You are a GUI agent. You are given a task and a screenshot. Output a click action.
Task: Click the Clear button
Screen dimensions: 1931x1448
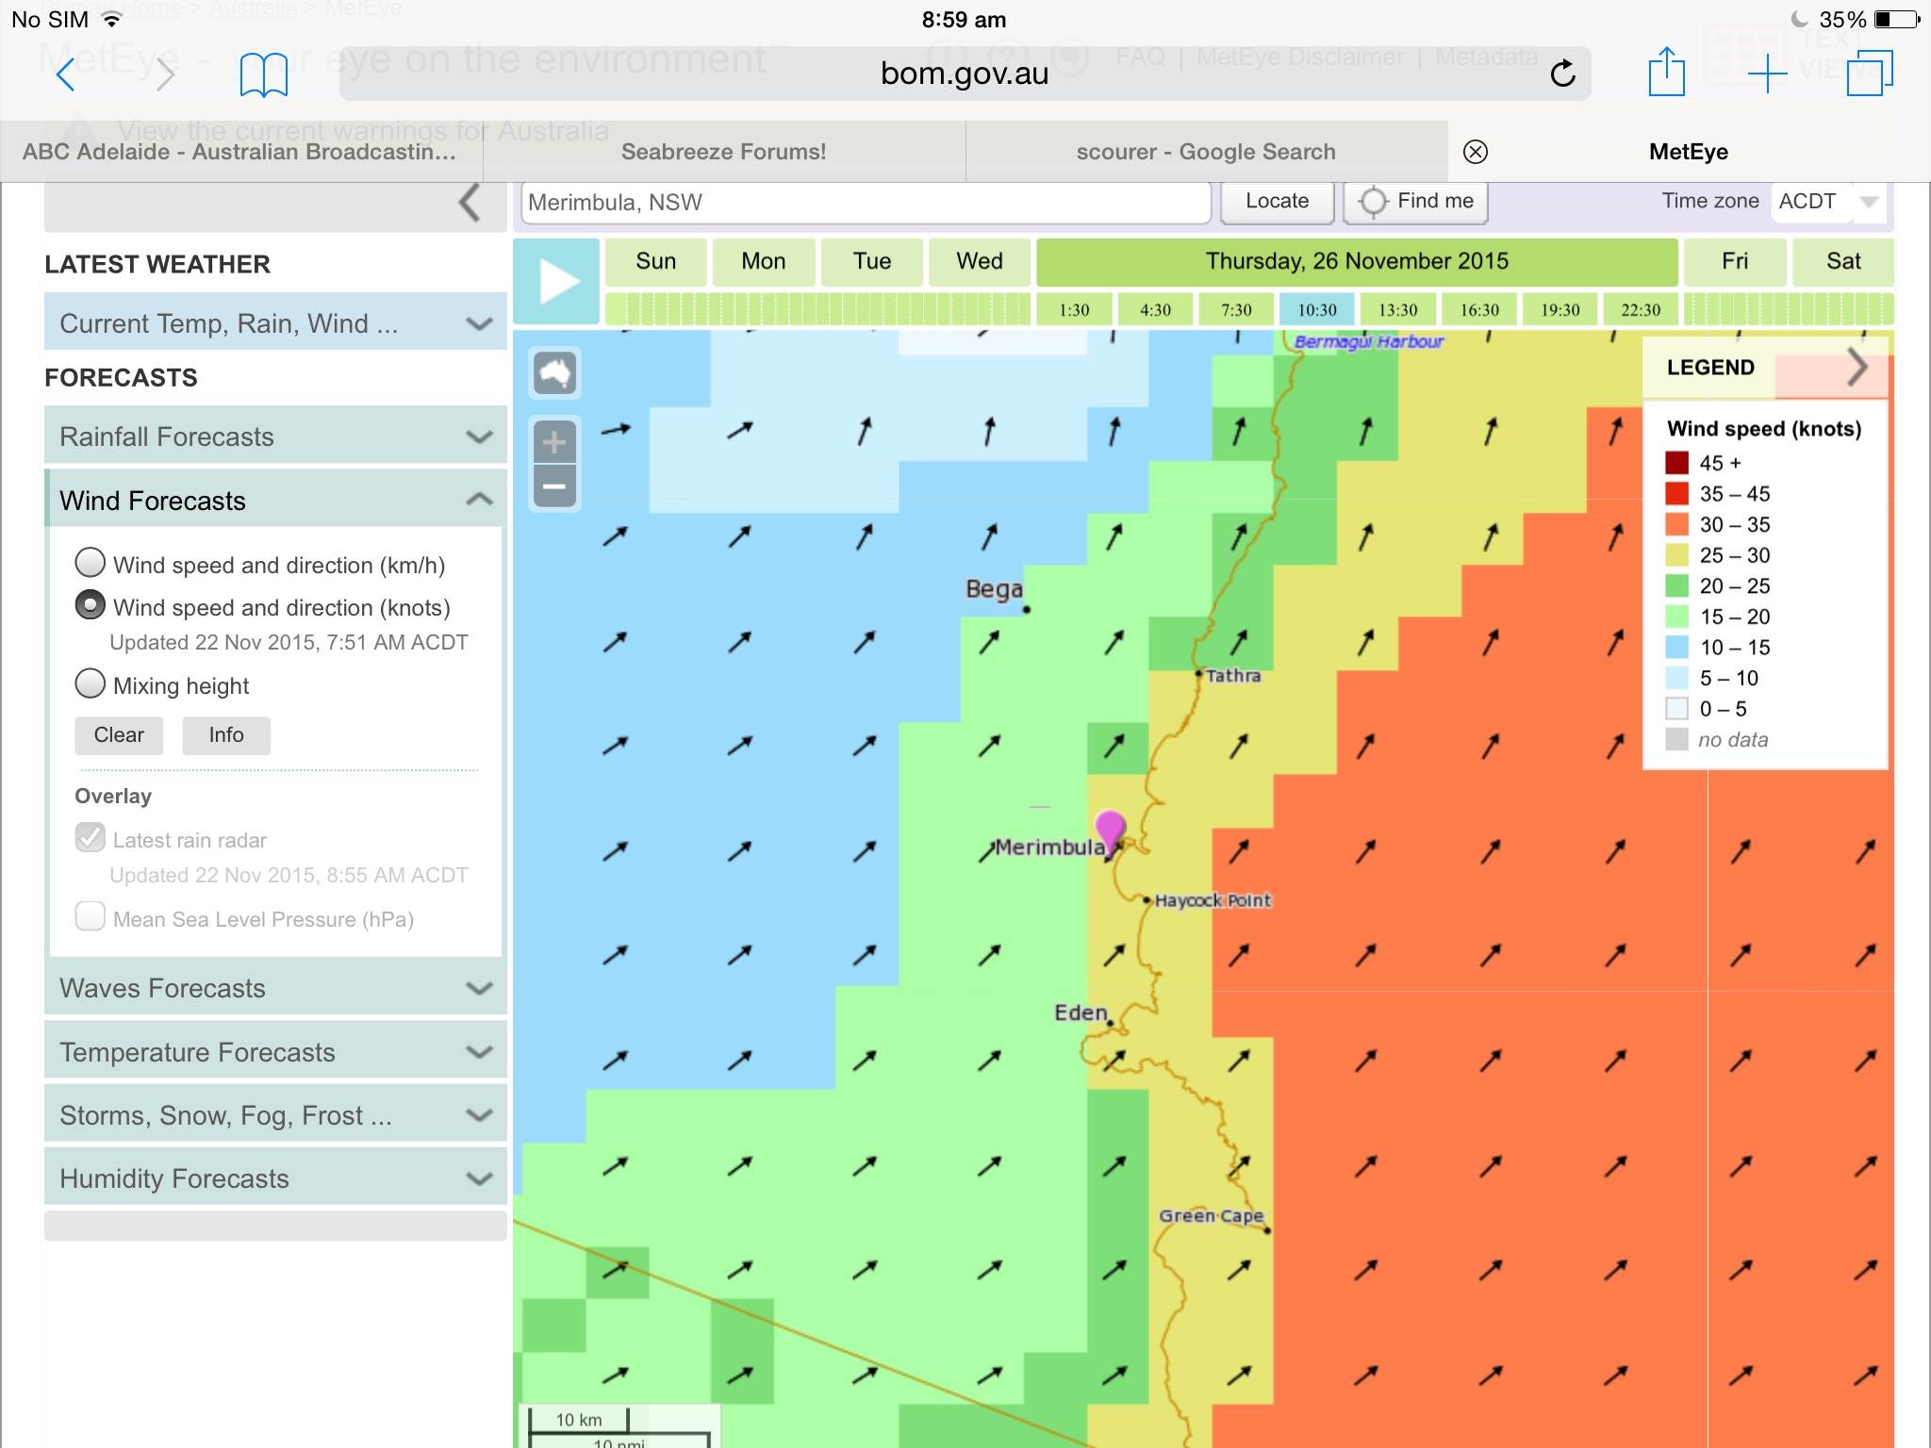click(x=119, y=735)
